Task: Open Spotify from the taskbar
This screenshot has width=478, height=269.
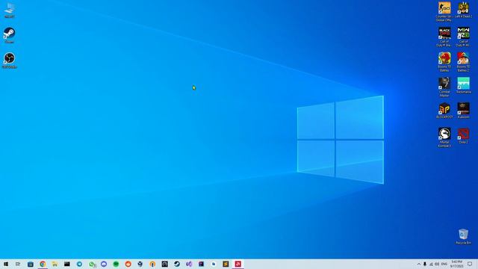Action: (x=116, y=264)
